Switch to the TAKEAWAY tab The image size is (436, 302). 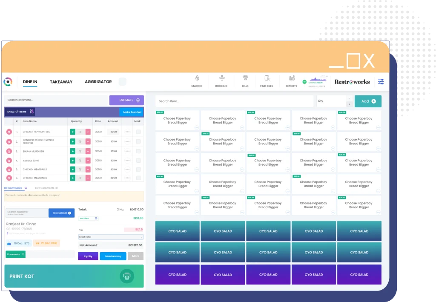pyautogui.click(x=61, y=82)
